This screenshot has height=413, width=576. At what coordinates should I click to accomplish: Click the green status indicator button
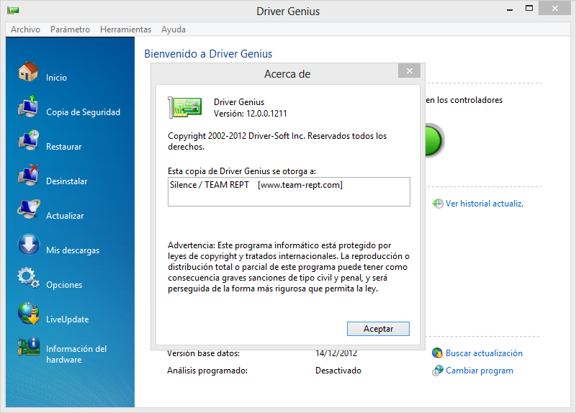click(x=433, y=140)
